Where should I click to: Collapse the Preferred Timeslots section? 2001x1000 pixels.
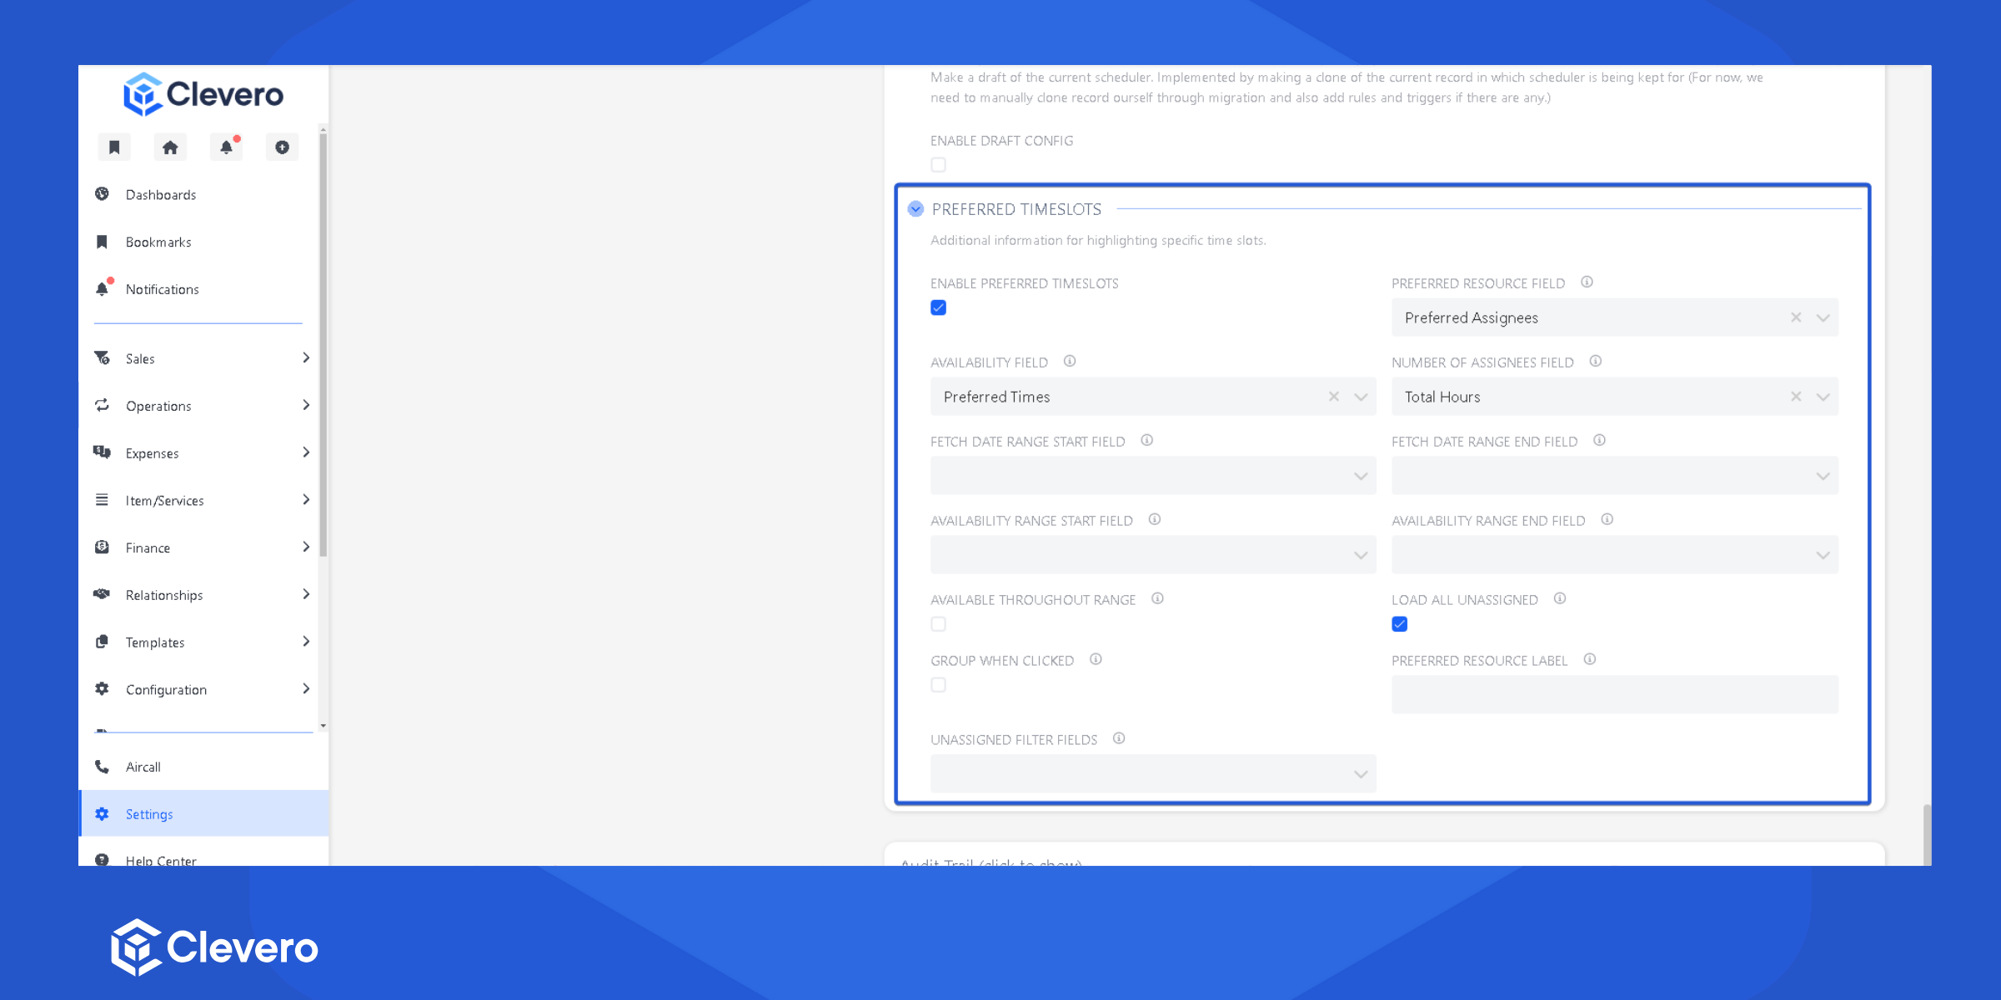tap(915, 209)
